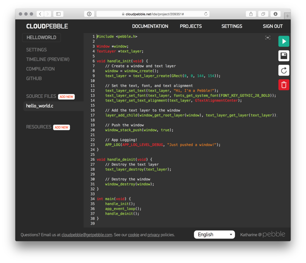Add a new resource
This screenshot has height=263, width=306.
click(x=62, y=127)
